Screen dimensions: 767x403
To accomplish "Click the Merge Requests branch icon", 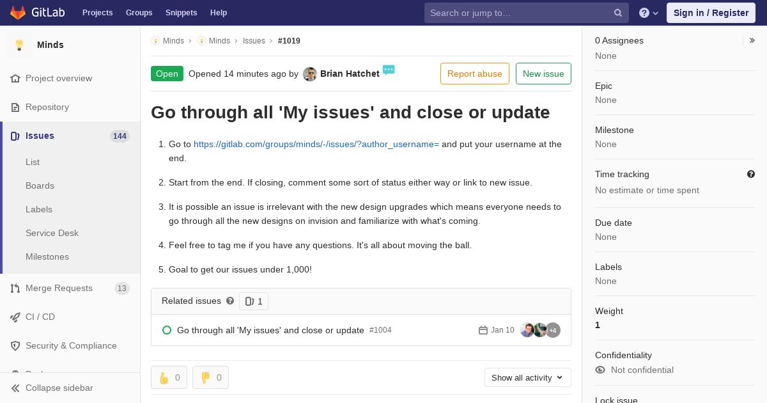I will pos(15,288).
